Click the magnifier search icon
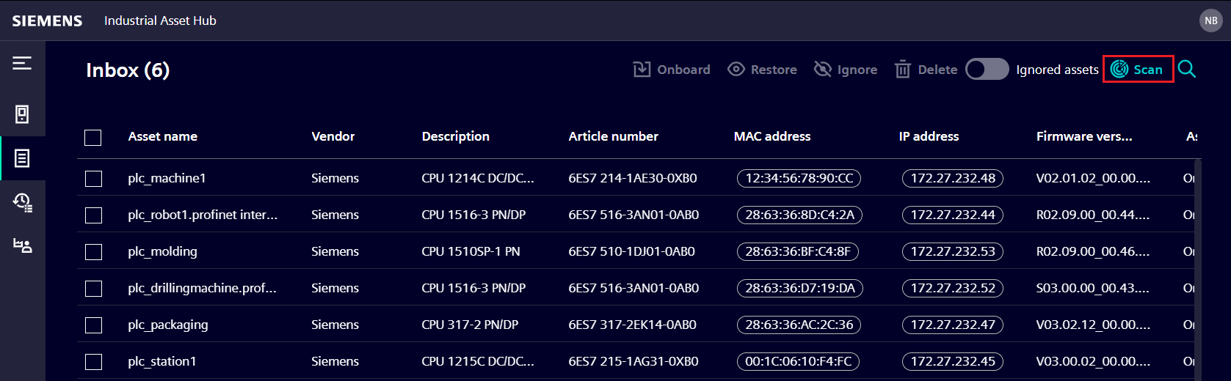 pyautogui.click(x=1187, y=70)
